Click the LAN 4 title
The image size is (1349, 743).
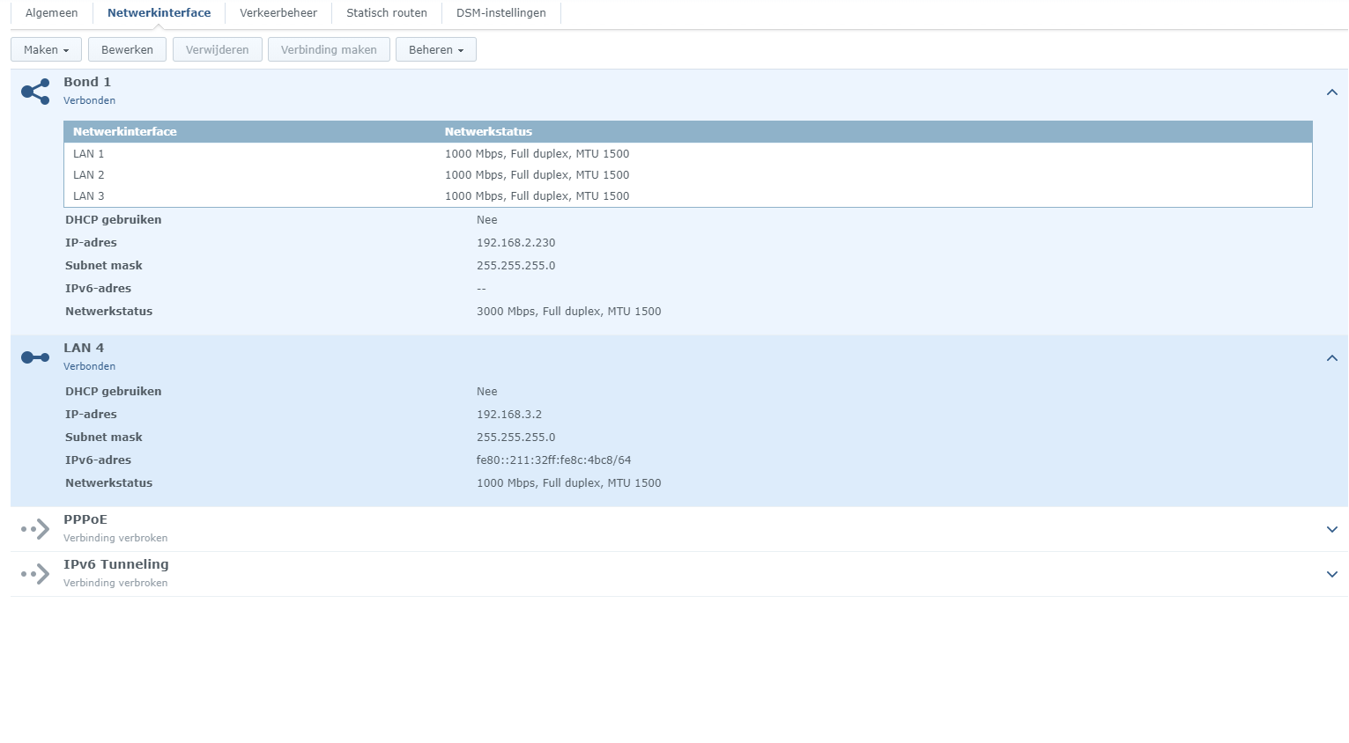(84, 348)
